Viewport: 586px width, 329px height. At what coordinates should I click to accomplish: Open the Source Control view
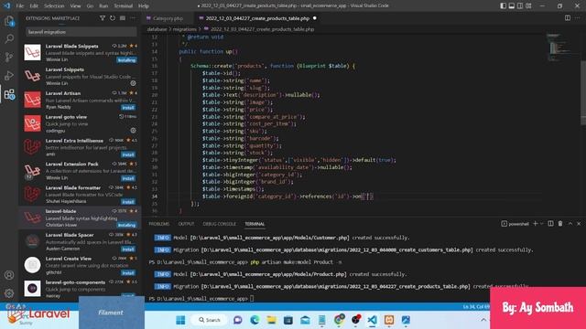[x=9, y=57]
